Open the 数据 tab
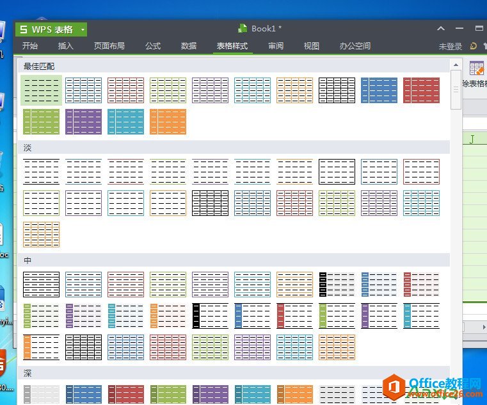Screen dimensions: 487x405 [189, 46]
